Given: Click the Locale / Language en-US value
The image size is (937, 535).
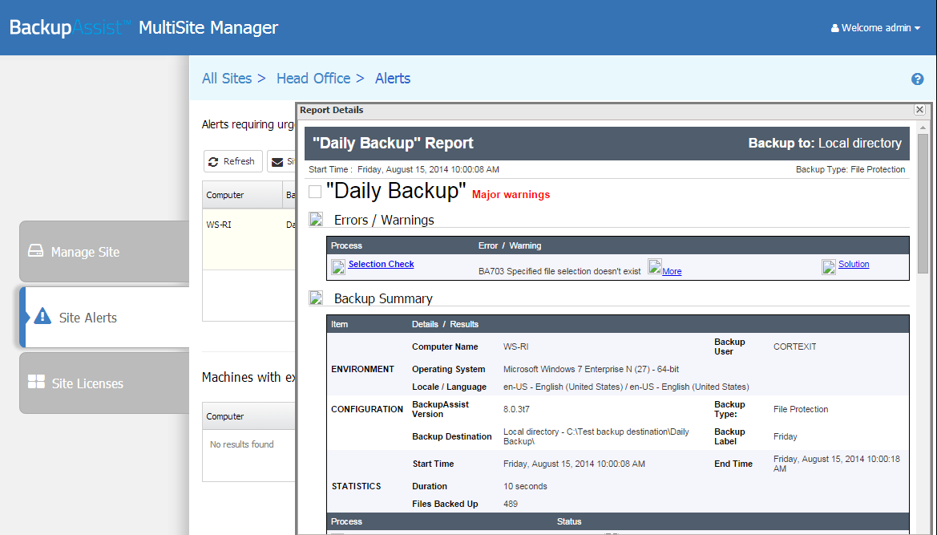Looking at the screenshot, I should (626, 387).
